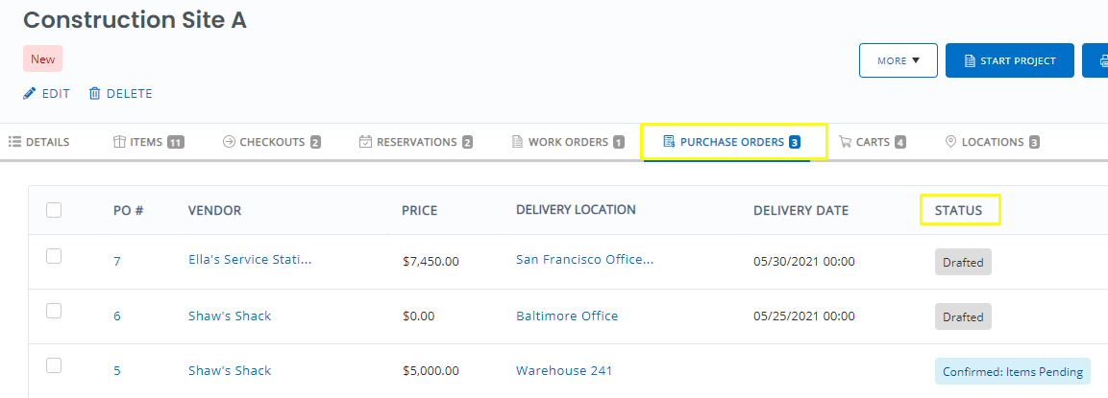This screenshot has height=398, width=1108.
Task: Click the count badge 11 on ITEMS
Action: pyautogui.click(x=176, y=143)
